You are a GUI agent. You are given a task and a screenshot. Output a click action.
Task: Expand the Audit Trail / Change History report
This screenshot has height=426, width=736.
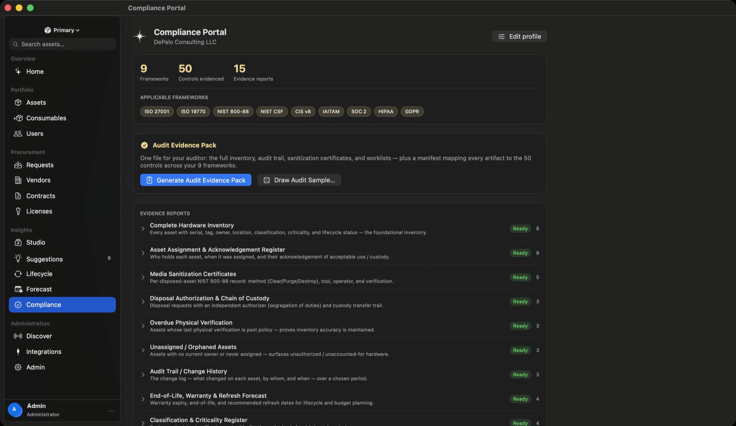[143, 375]
